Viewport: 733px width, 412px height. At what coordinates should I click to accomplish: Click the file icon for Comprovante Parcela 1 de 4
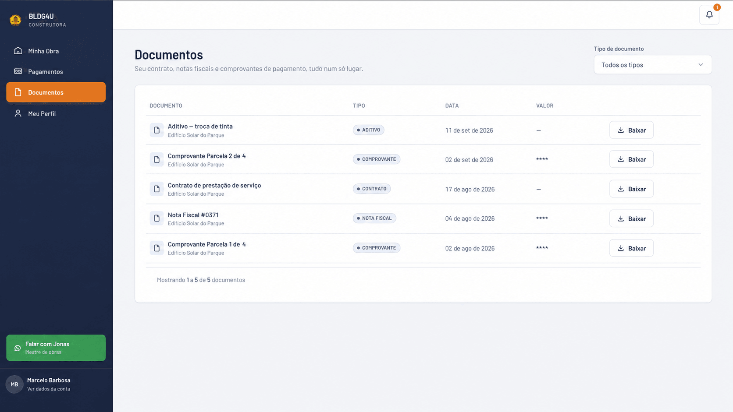click(157, 248)
